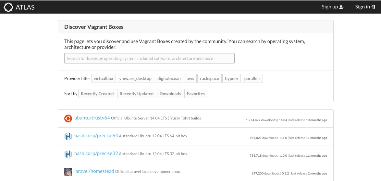381x181 pixels.
Task: Focus the box search input field
Action: pyautogui.click(x=149, y=58)
